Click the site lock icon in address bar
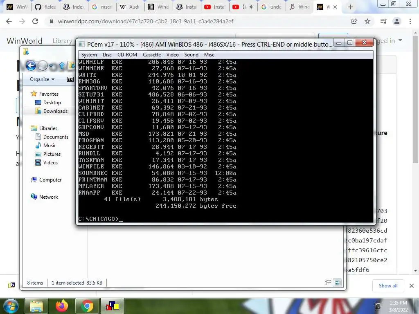Viewport: 419px width, 314px height. coord(52,21)
